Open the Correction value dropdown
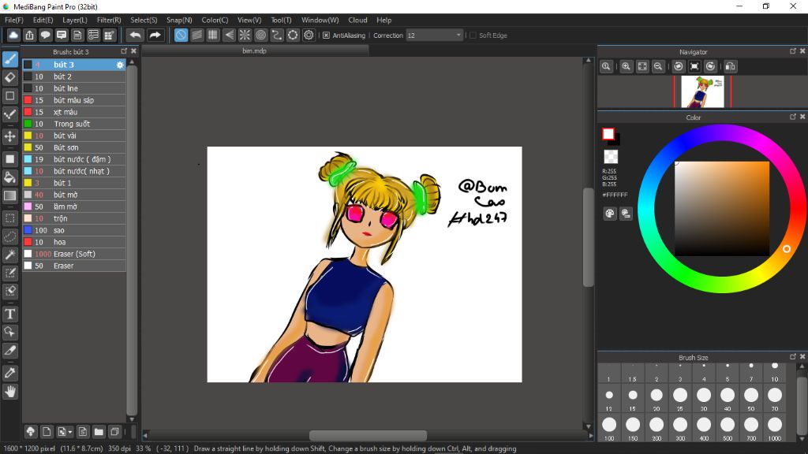The image size is (808, 454). pyautogui.click(x=435, y=35)
